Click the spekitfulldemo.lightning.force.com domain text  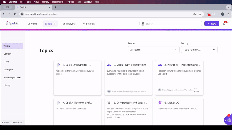tap(129, 91)
